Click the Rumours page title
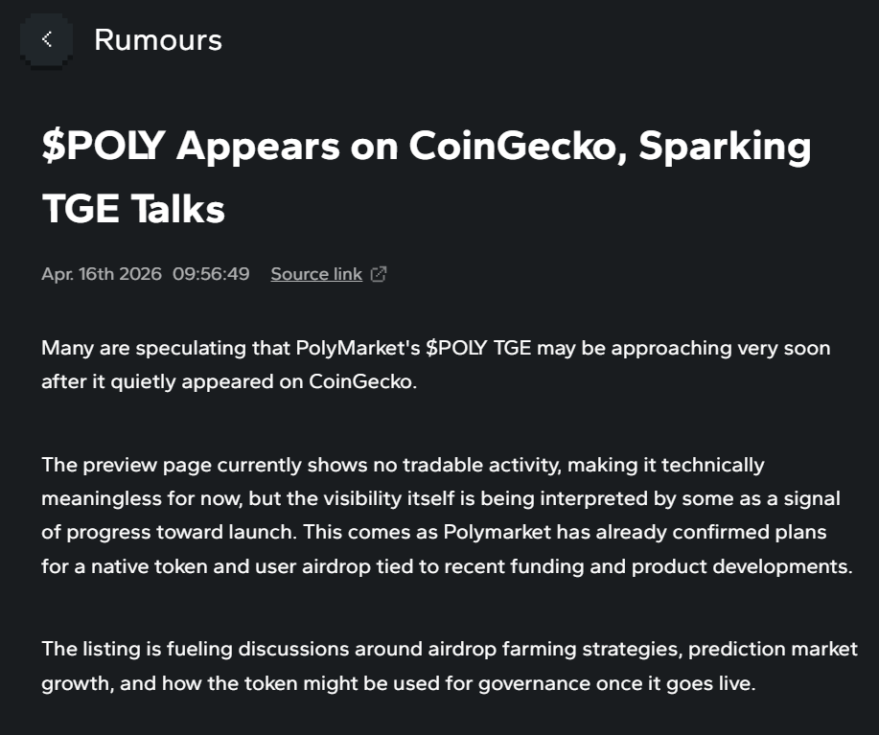The image size is (879, 735). [158, 40]
